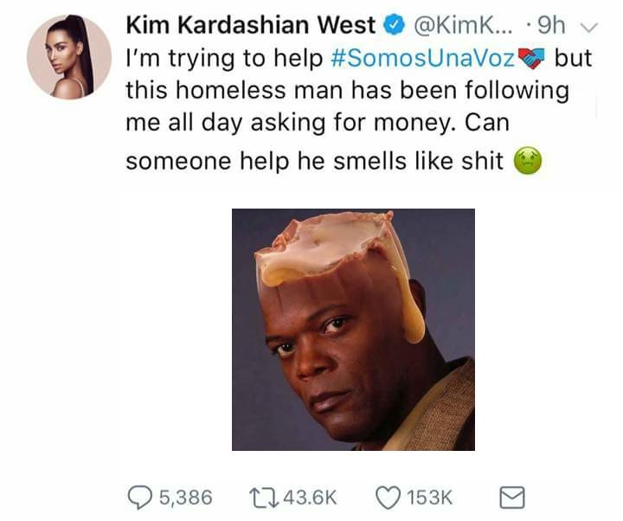Viewport: 623px width, 521px height.
Task: Open the reply speech bubble icon
Action: click(139, 498)
